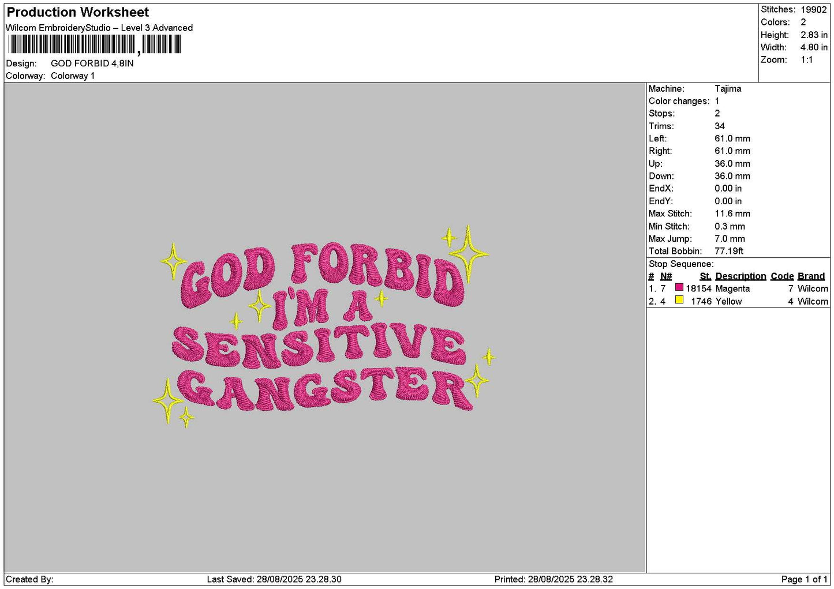Click the Height value 2.83 in
Screen dimensions: 834x589
pos(814,35)
